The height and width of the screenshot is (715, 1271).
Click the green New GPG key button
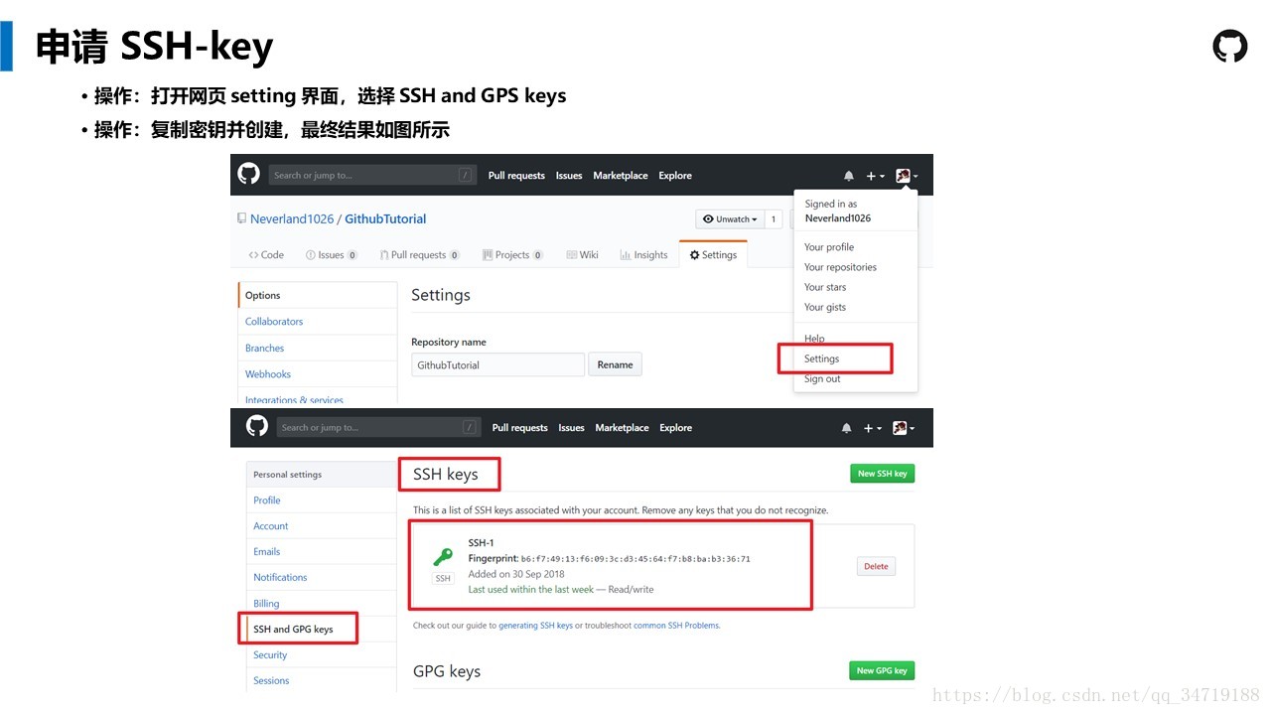coord(882,670)
